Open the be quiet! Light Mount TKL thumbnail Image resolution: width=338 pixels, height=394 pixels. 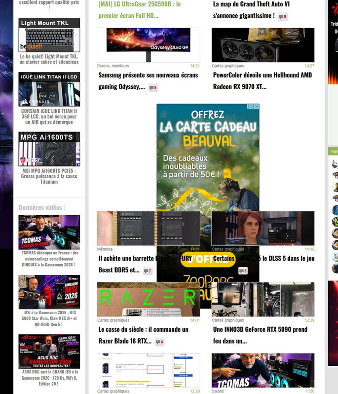click(x=49, y=34)
